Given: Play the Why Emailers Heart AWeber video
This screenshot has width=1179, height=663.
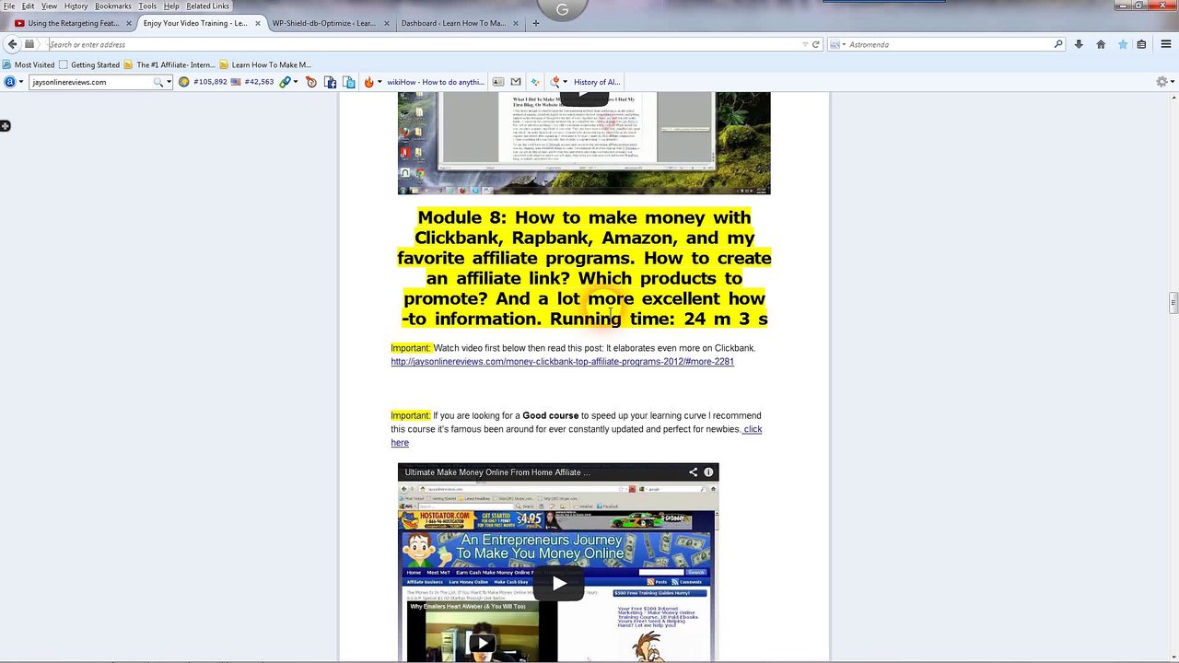Looking at the screenshot, I should pos(483,644).
